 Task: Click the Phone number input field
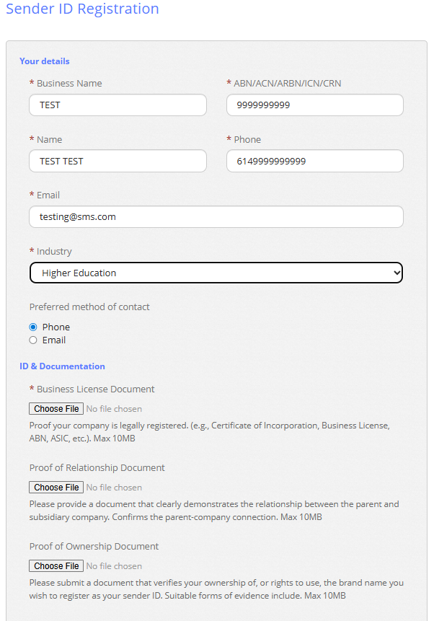[314, 161]
